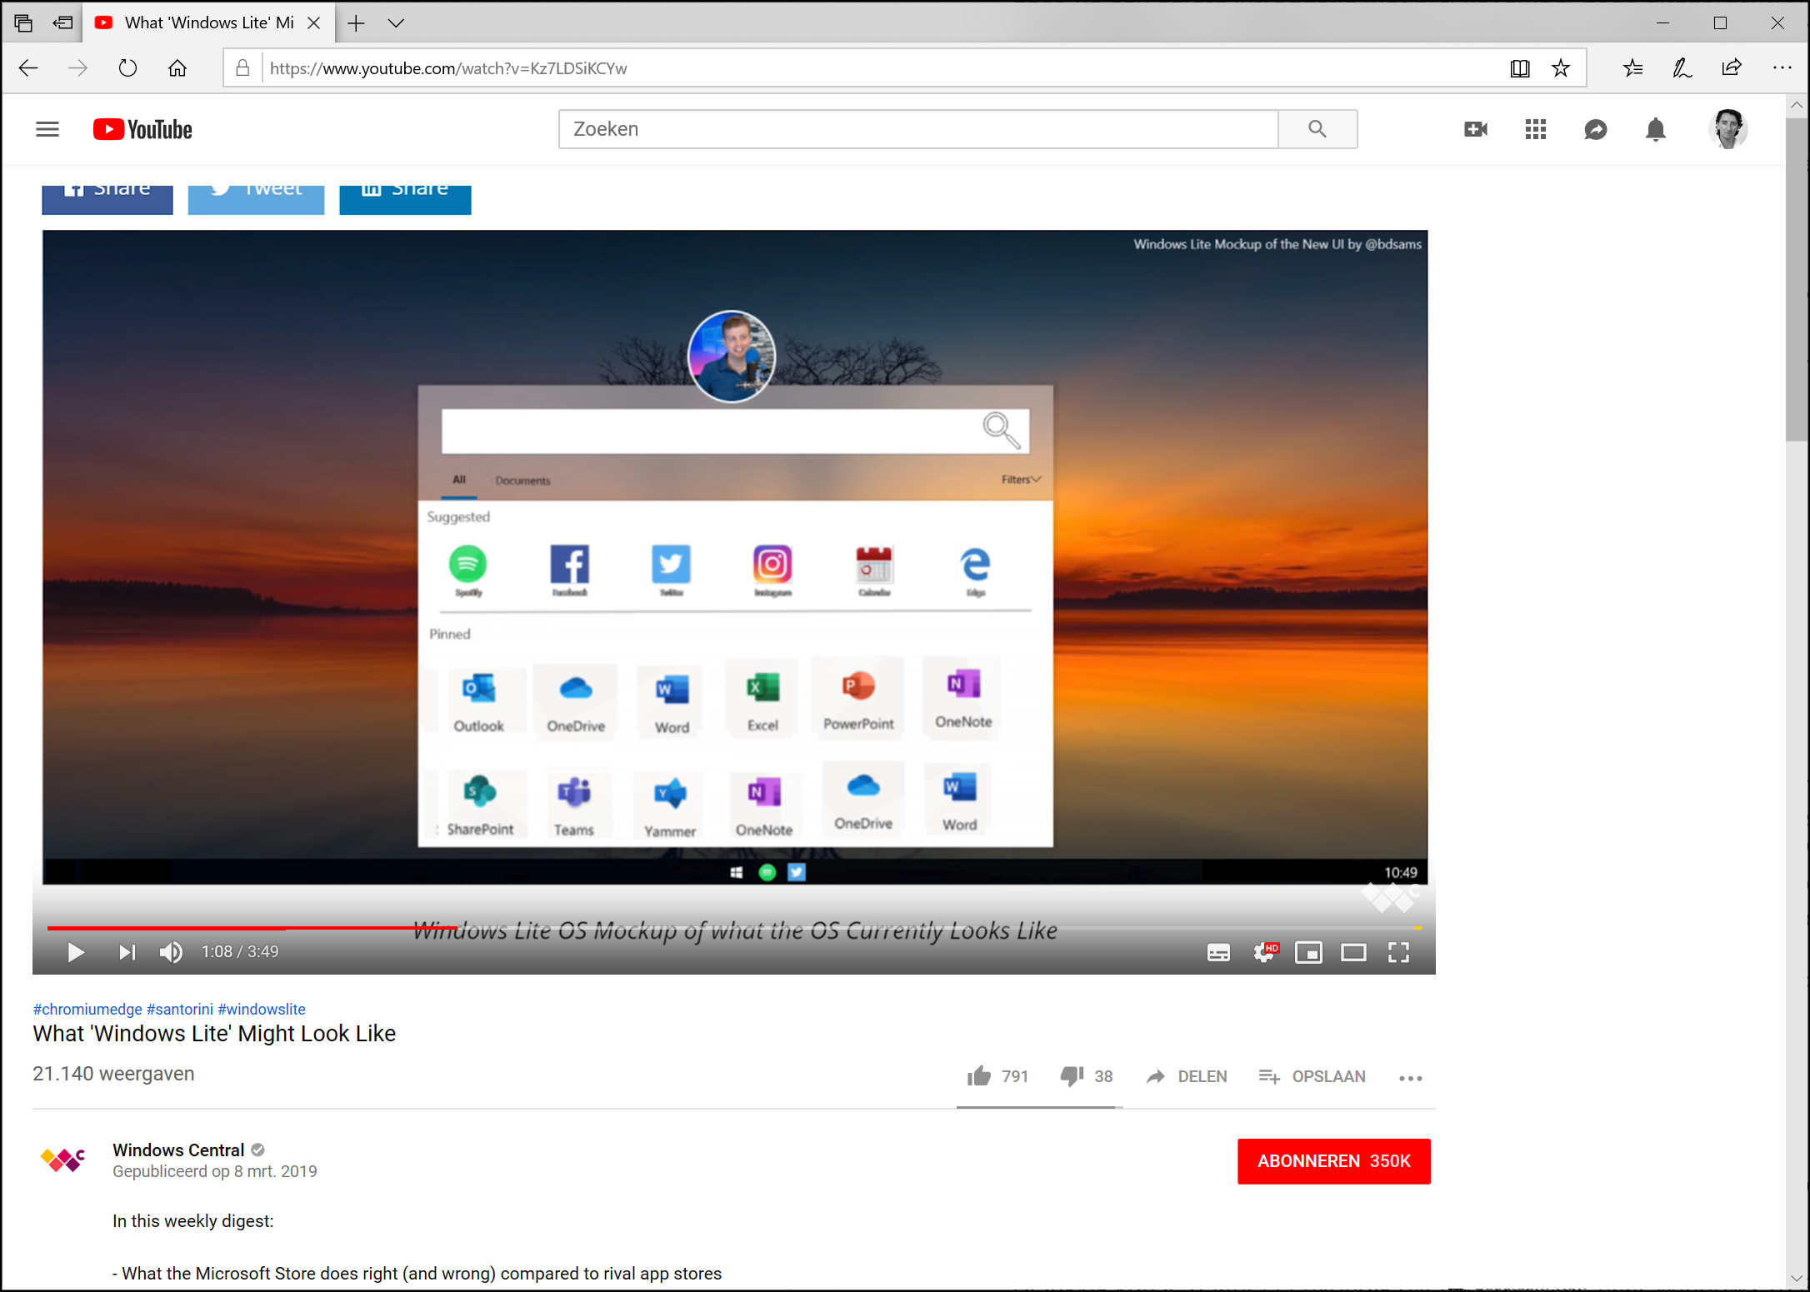This screenshot has width=1810, height=1292.
Task: Open more actions ellipsis under video
Action: click(1410, 1078)
